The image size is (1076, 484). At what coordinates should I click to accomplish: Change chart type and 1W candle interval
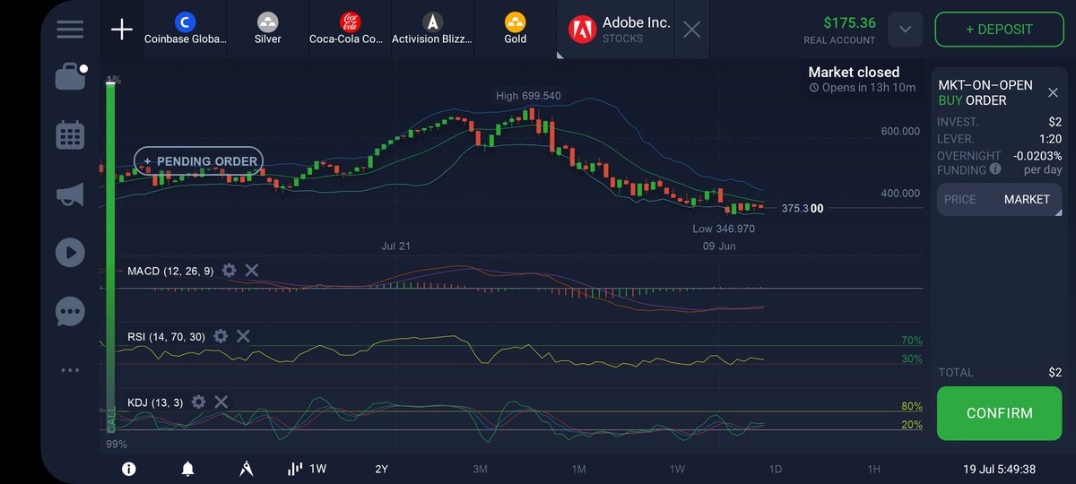tap(307, 469)
